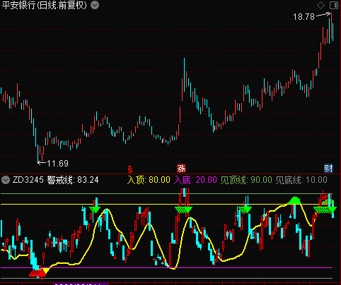The width and height of the screenshot is (341, 285).
Task: Click the 平安银行 stock title text
Action: pyautogui.click(x=18, y=5)
